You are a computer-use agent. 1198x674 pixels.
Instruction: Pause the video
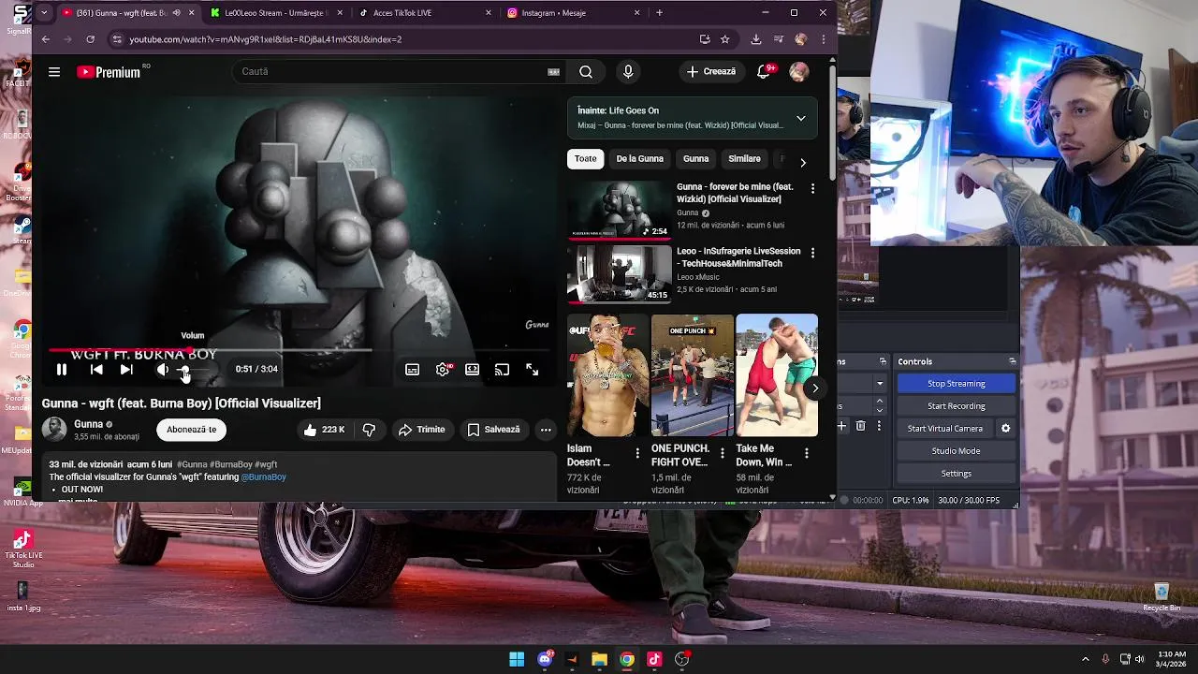point(62,370)
